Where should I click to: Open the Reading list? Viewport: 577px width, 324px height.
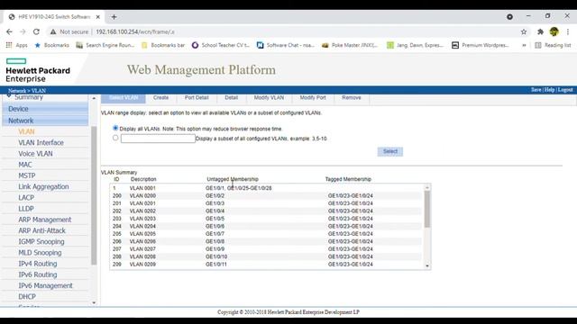pyautogui.click(x=553, y=45)
